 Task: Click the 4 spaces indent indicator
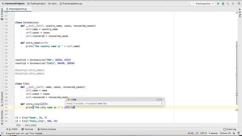(213, 133)
